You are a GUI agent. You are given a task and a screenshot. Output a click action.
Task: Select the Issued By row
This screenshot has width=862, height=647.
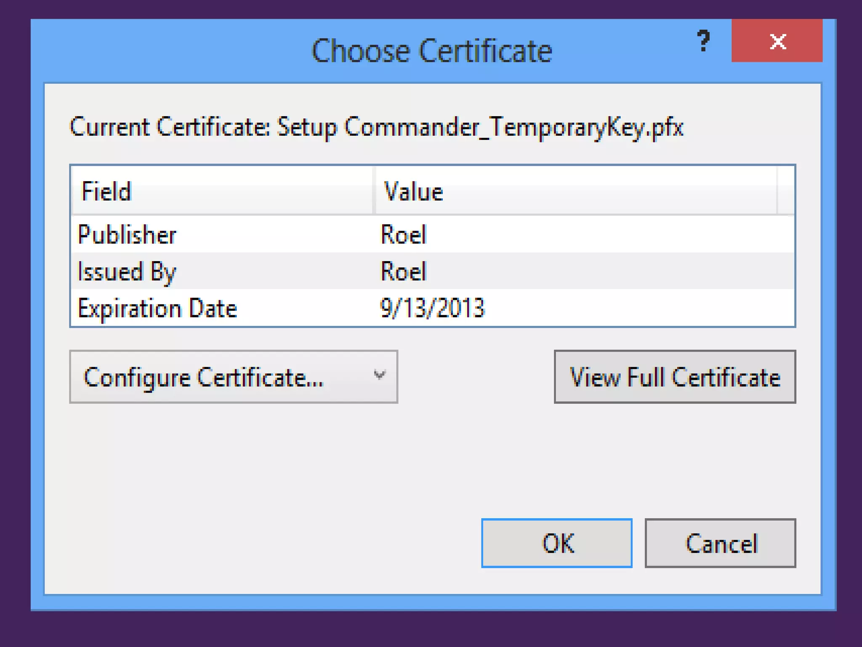[127, 271]
